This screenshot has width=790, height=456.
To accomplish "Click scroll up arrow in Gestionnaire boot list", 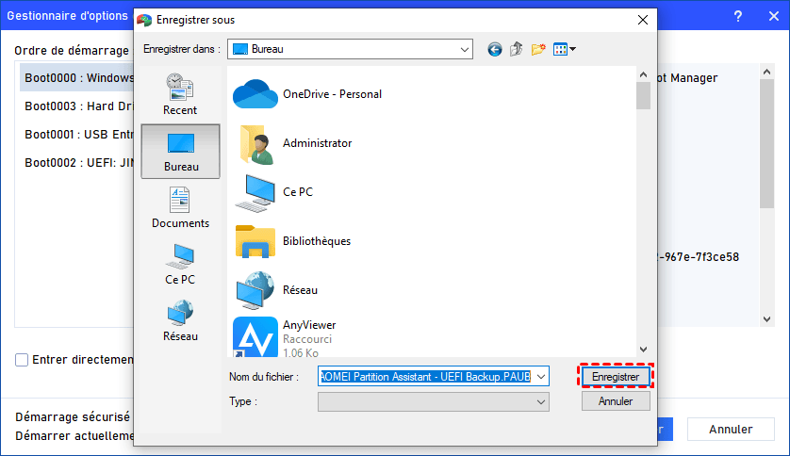I will 766,72.
